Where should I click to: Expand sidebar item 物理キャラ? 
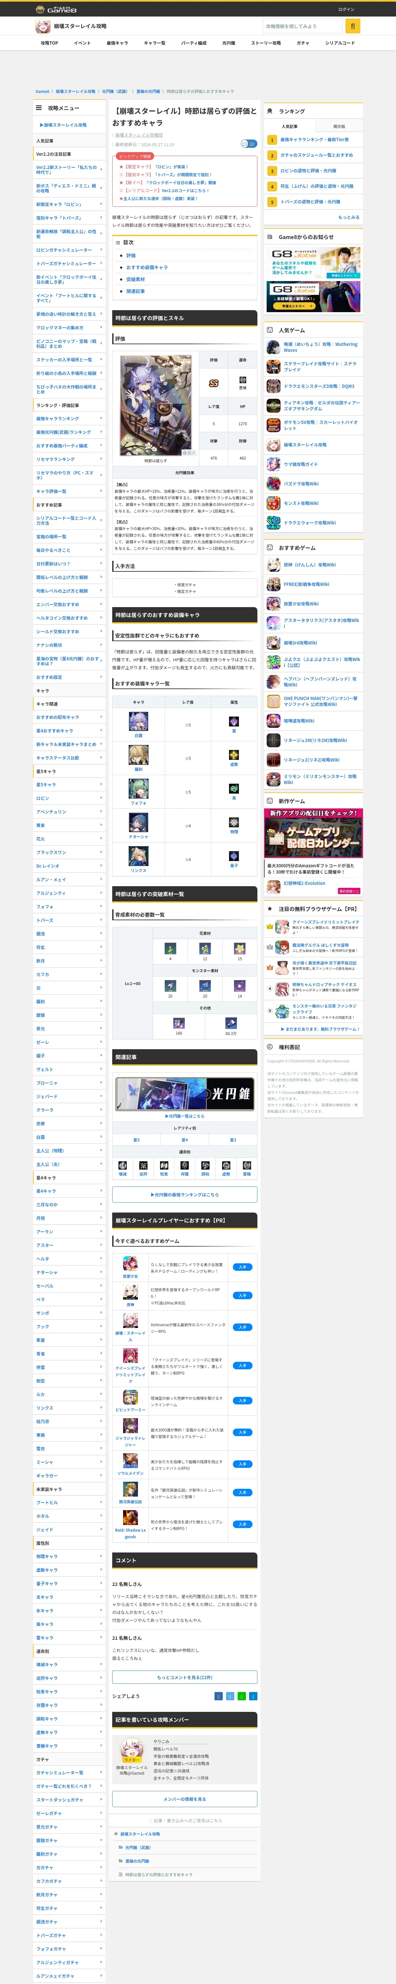click(69, 1556)
